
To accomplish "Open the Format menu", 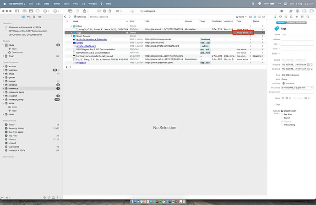I will pos(56,4).
